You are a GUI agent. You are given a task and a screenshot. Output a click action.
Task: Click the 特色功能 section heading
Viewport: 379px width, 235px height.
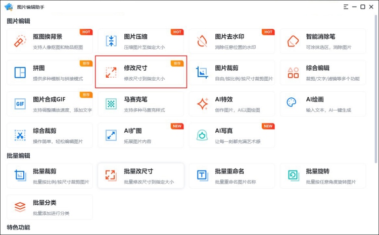[18, 227]
